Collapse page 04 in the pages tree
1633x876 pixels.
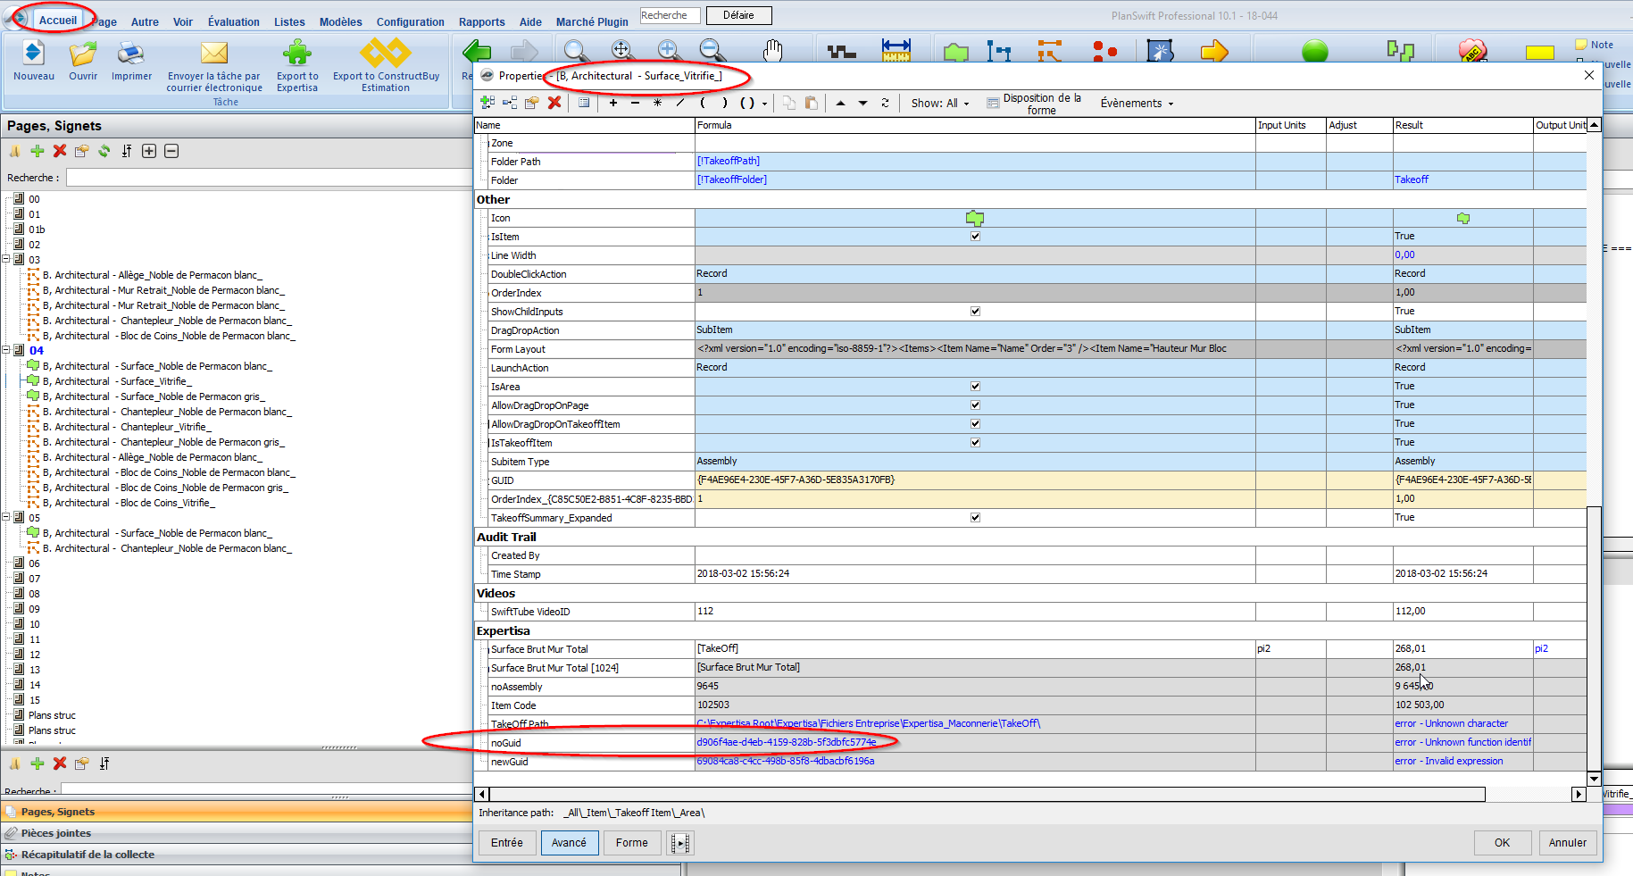click(6, 350)
